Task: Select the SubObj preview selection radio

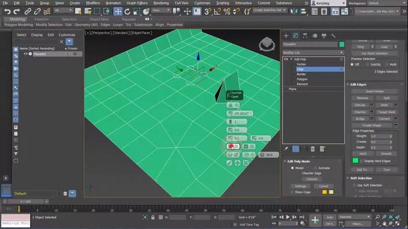Action: click(367, 64)
